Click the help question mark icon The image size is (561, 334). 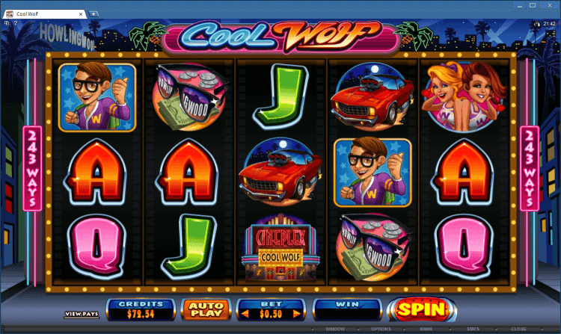point(16,23)
